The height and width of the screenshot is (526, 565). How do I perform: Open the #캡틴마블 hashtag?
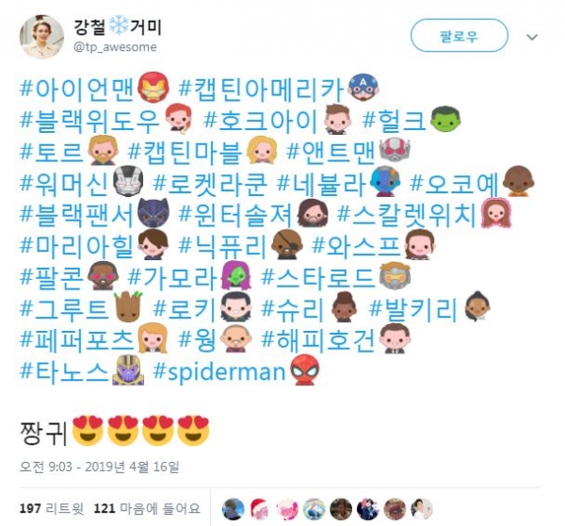tap(186, 151)
